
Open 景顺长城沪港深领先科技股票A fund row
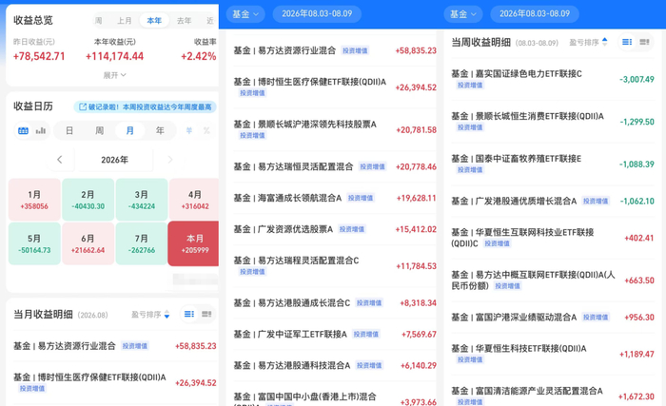pyautogui.click(x=335, y=129)
